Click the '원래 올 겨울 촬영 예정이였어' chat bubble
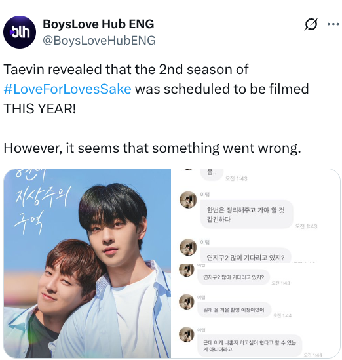Screen dimensions: 342x360 pos(234,310)
